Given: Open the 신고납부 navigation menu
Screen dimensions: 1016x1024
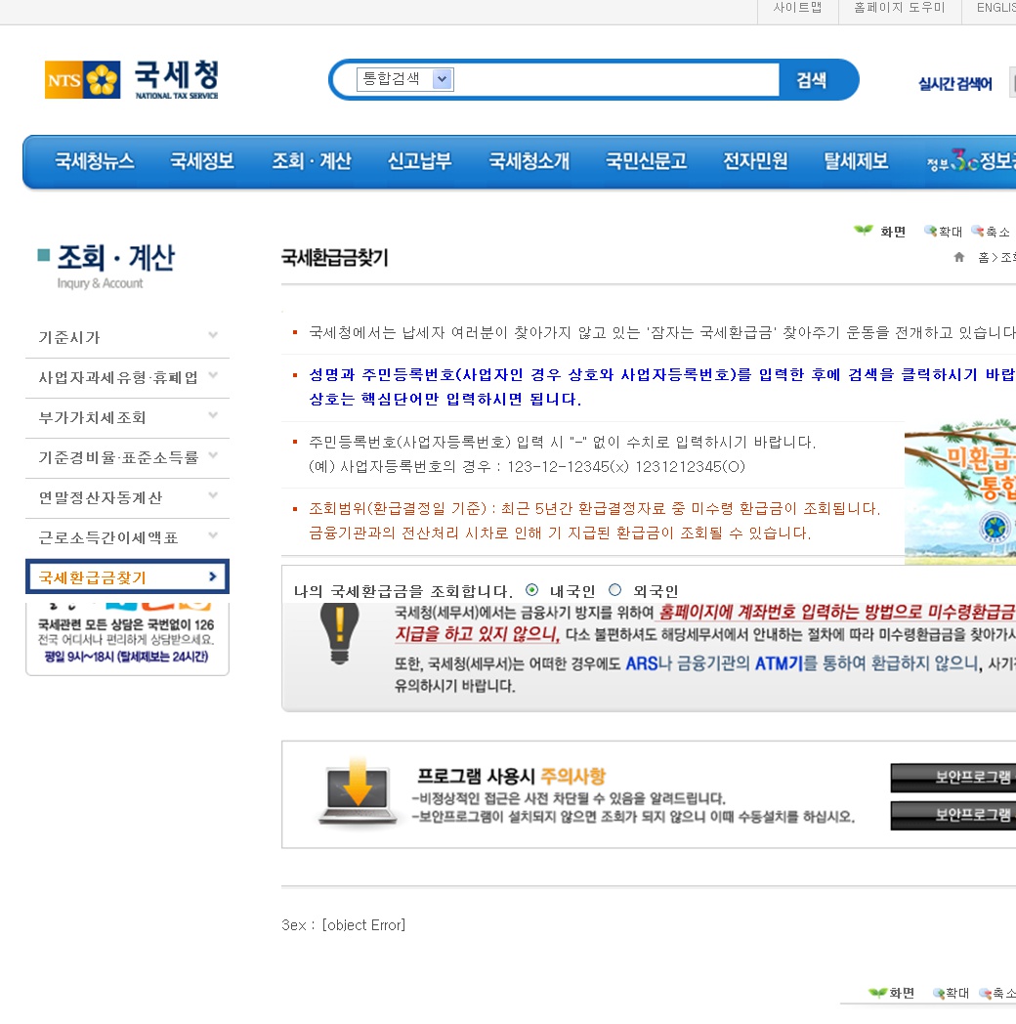Looking at the screenshot, I should 419,161.
